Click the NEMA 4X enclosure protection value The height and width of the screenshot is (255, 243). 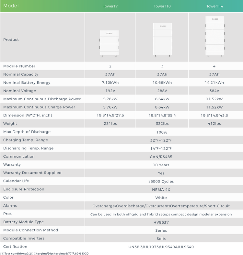(161, 190)
